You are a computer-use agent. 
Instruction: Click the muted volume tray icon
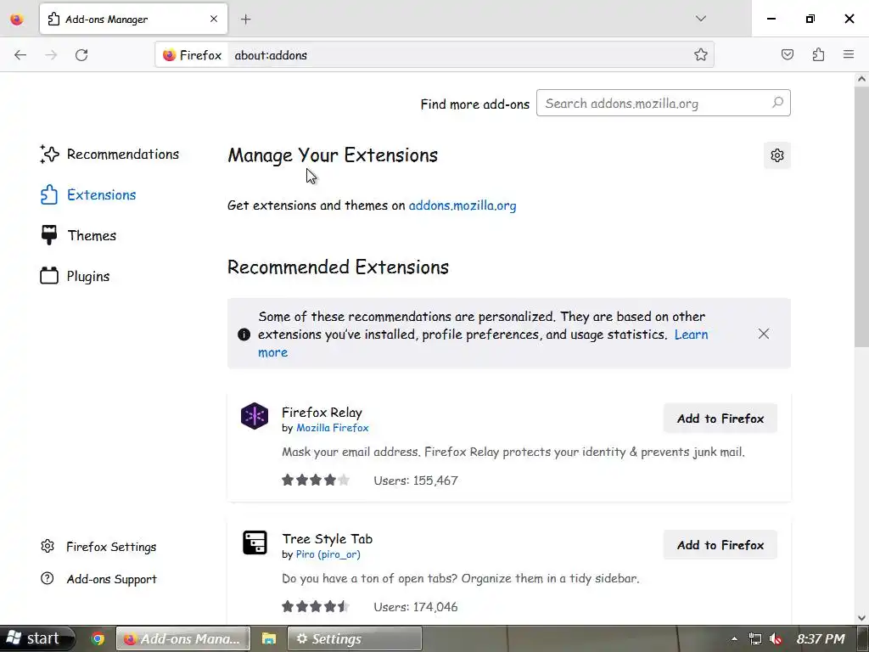(x=776, y=639)
